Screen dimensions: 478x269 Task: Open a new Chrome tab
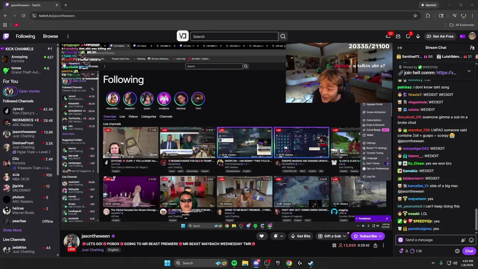[x=66, y=5]
